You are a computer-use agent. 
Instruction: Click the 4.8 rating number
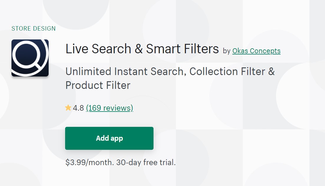coord(78,108)
